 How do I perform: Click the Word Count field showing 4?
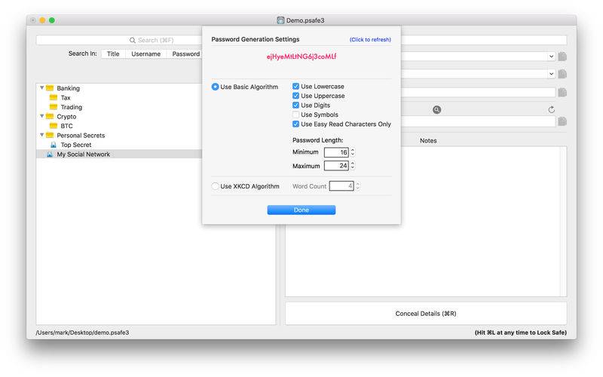[341, 186]
